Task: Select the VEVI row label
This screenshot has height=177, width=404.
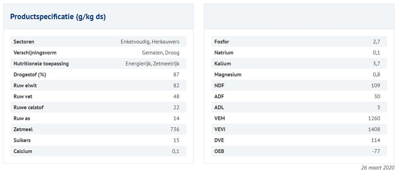Action: 220,129
